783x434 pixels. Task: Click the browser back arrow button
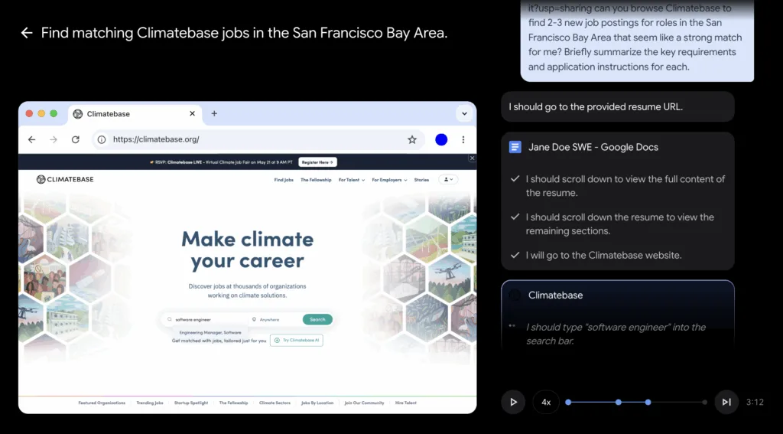(32, 139)
